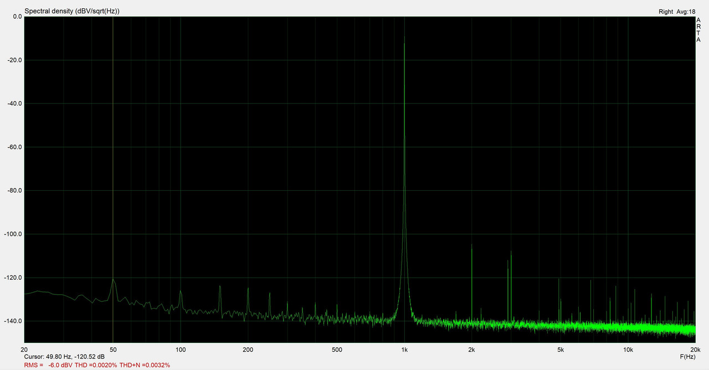Click the '-40.0' y-axis label

pos(15,103)
